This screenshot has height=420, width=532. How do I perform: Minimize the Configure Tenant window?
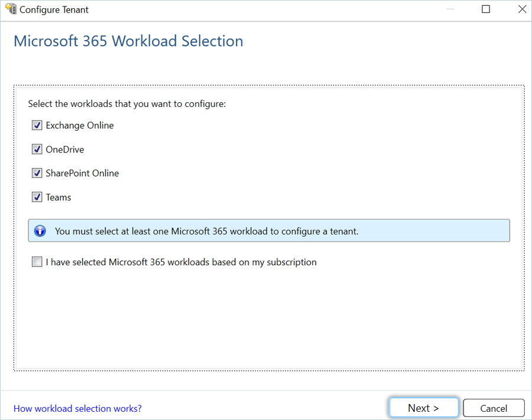pos(449,9)
